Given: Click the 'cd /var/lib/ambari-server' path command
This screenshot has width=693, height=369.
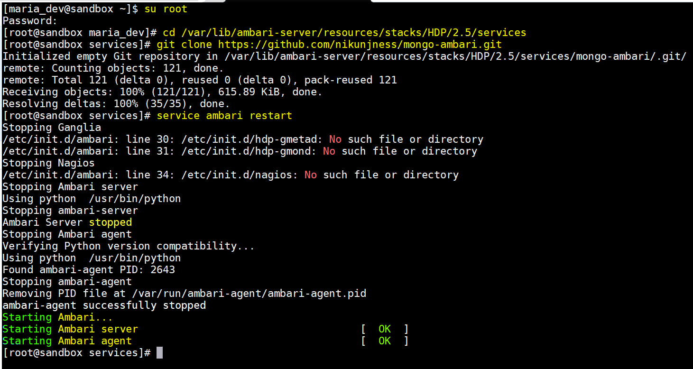Looking at the screenshot, I should [x=344, y=33].
